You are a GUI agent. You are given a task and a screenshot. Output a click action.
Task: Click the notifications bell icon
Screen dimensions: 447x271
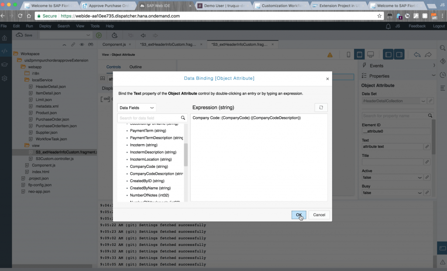[x=388, y=26]
